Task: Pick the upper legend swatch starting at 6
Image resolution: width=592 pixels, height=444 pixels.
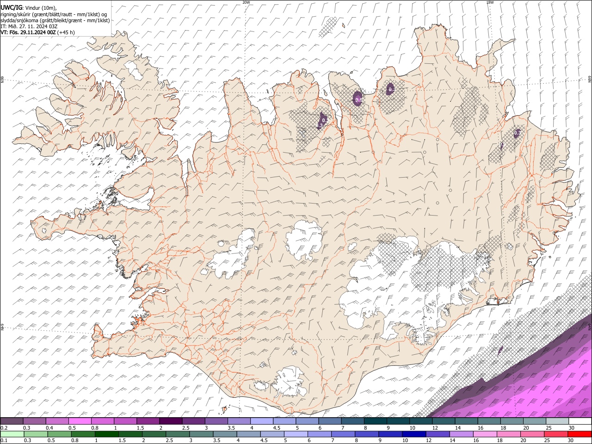Action: pos(330,421)
